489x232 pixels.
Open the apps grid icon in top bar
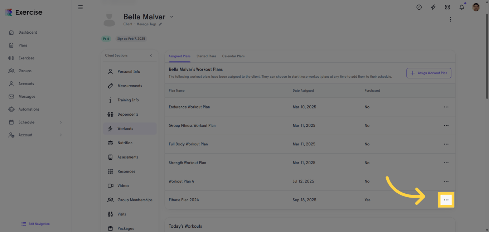coord(447,7)
